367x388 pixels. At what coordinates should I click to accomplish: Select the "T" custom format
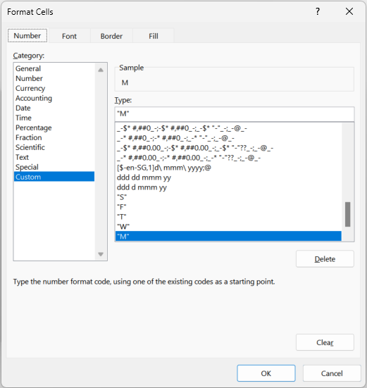[228, 217]
